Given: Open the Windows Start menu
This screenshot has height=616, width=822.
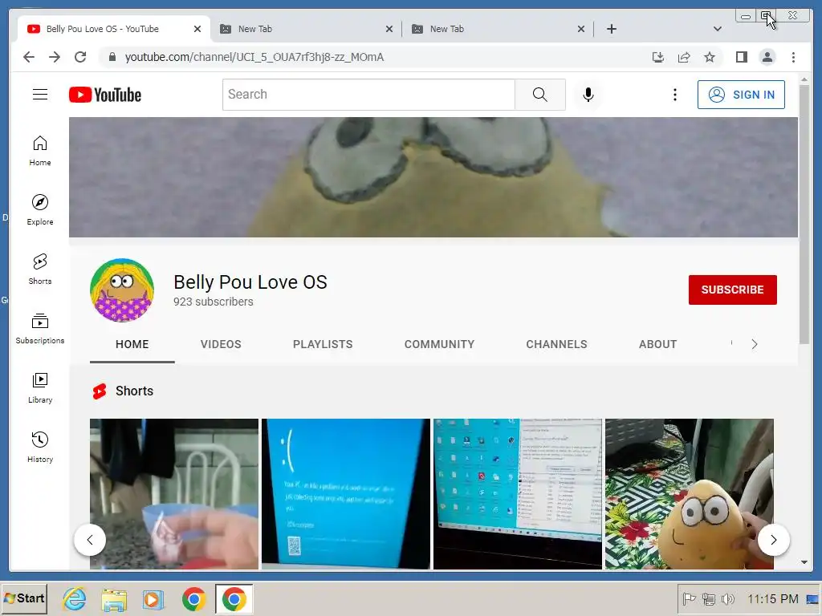Looking at the screenshot, I should 24,598.
